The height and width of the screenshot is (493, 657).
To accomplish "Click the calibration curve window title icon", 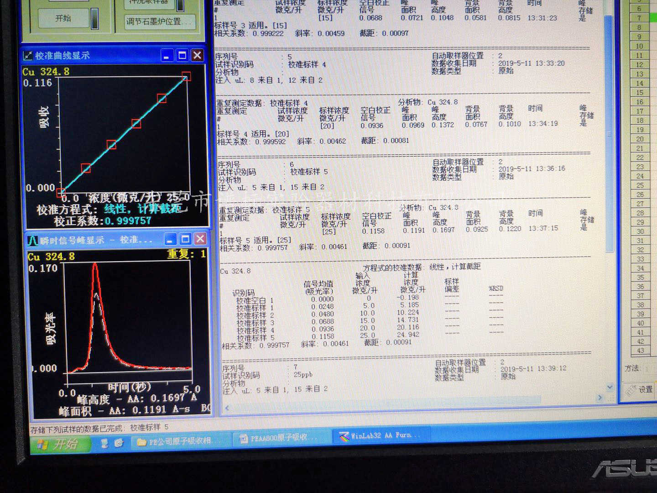I will click(27, 56).
